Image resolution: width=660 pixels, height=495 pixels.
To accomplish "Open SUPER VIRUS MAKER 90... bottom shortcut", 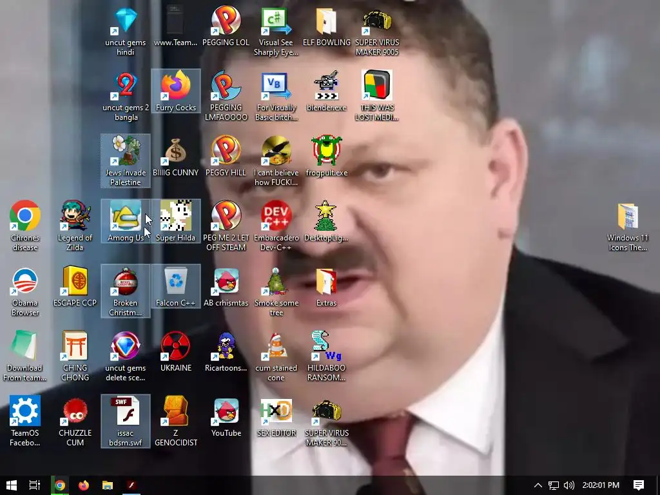I will click(327, 422).
